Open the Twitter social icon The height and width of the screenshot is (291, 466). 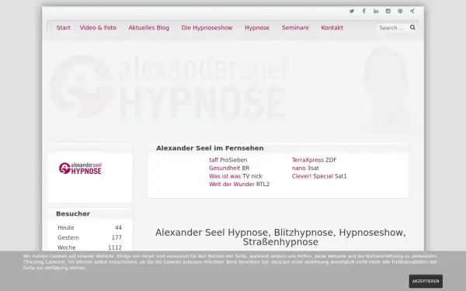pyautogui.click(x=352, y=12)
